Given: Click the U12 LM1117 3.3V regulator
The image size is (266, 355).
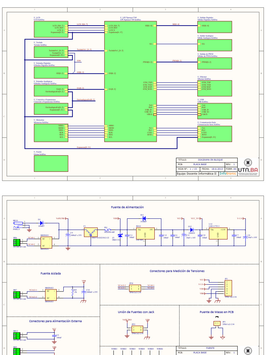Looking at the screenshot, I should [x=218, y=233].
